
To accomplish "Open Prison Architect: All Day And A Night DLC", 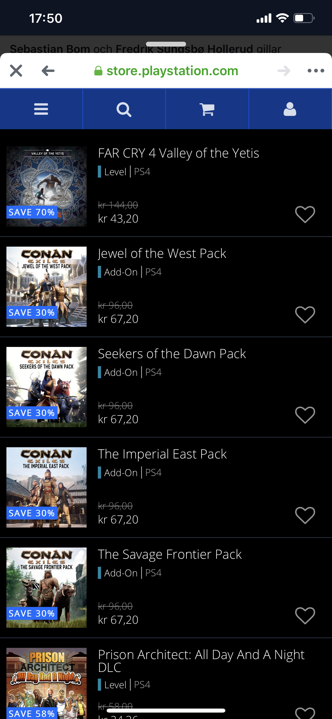I will pyautogui.click(x=201, y=661).
